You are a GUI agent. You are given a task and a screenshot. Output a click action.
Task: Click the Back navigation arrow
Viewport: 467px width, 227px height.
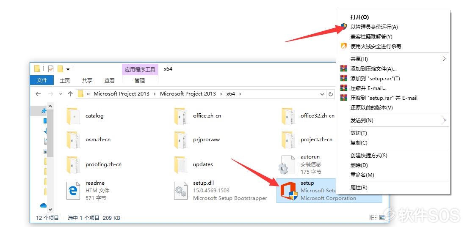point(38,94)
